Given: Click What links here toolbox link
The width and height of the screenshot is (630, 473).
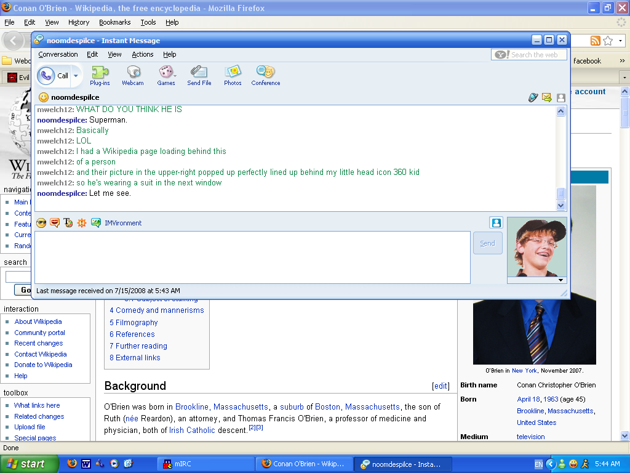Looking at the screenshot, I should pyautogui.click(x=37, y=405).
